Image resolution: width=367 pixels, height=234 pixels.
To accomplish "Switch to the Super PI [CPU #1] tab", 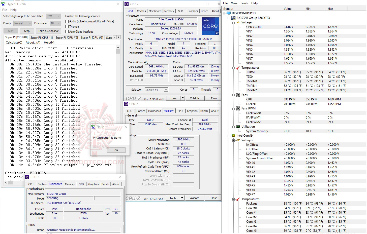I will click(x=42, y=38).
